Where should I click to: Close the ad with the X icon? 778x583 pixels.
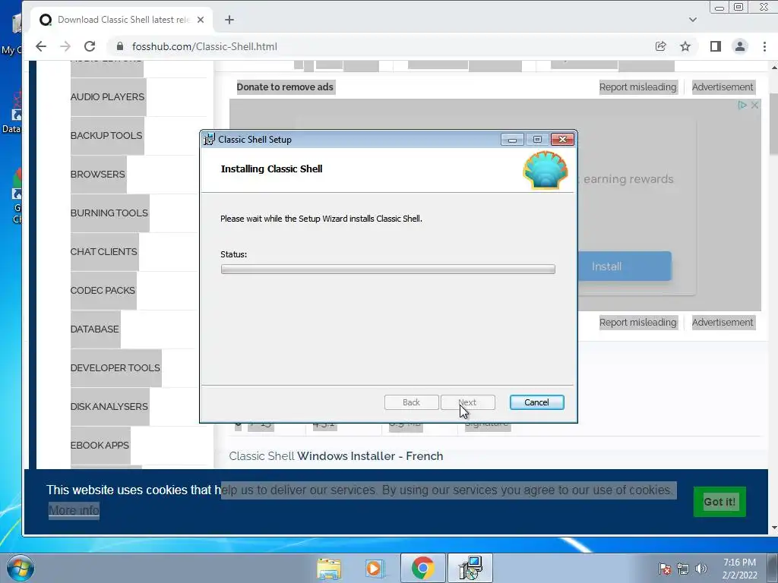[754, 105]
